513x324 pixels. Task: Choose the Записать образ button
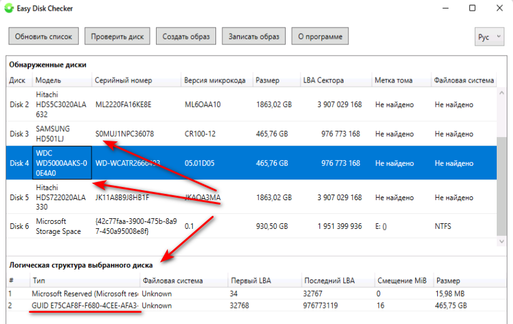[x=254, y=36]
